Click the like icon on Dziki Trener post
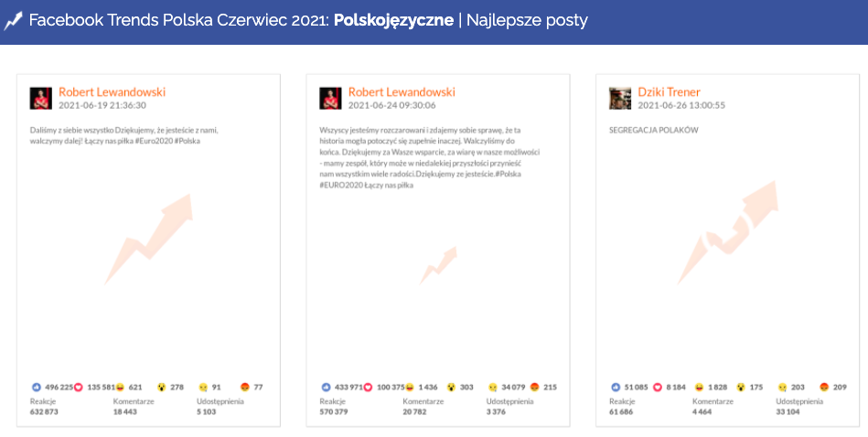The width and height of the screenshot is (868, 437). click(x=615, y=387)
